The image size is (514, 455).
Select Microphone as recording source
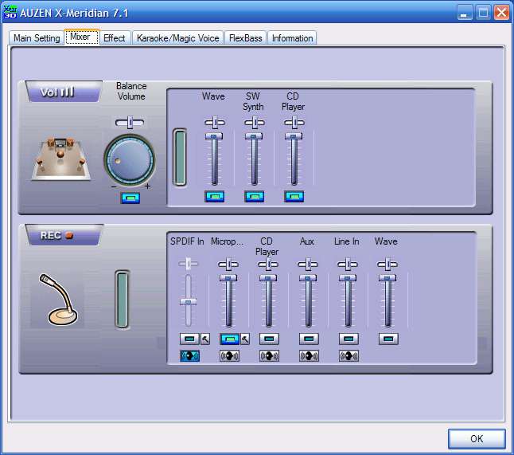pos(229,339)
